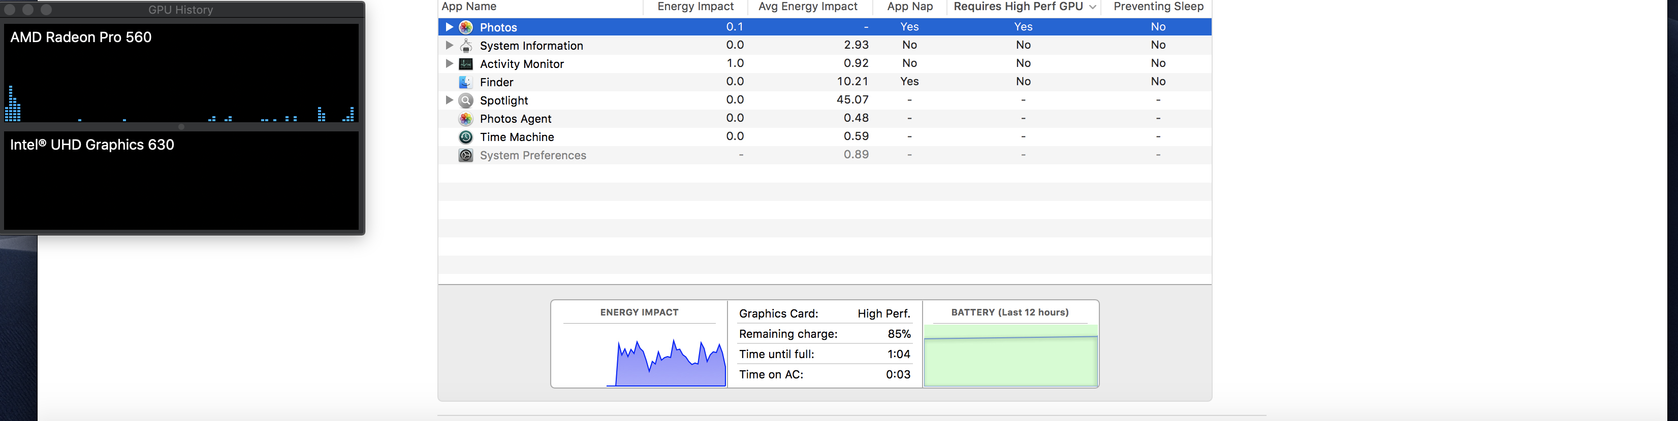Screen dimensions: 1678x421
Task: Click Spotlight's 45.07 average energy value
Action: [852, 99]
